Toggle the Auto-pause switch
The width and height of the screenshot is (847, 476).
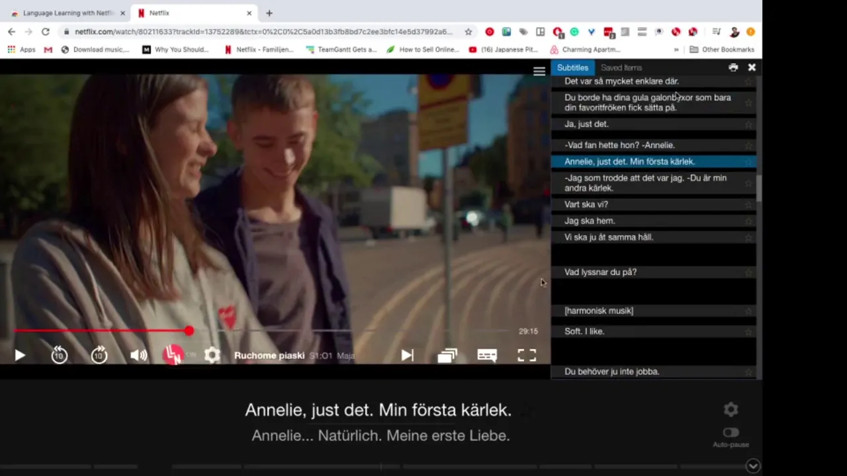click(731, 432)
